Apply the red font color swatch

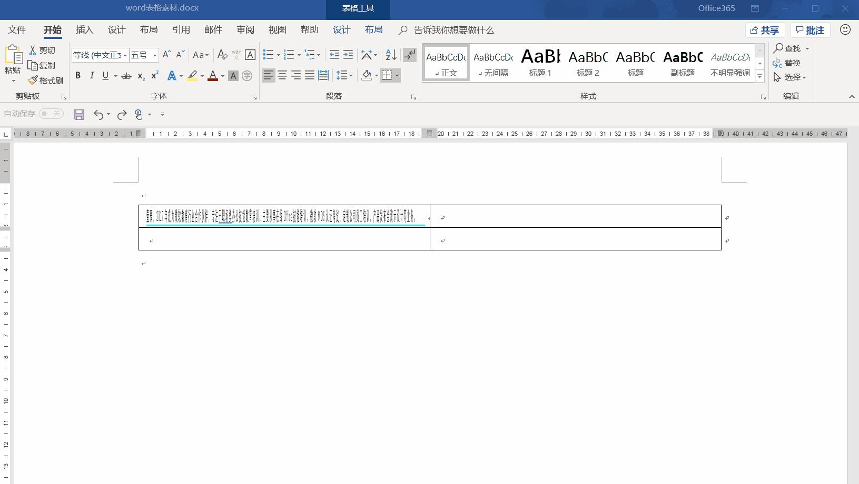click(x=213, y=76)
